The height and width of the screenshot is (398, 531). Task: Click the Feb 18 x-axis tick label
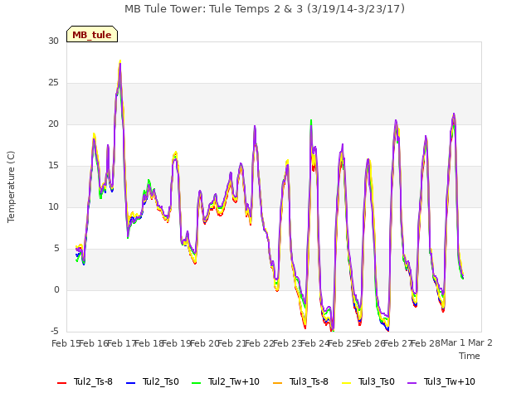149,343
